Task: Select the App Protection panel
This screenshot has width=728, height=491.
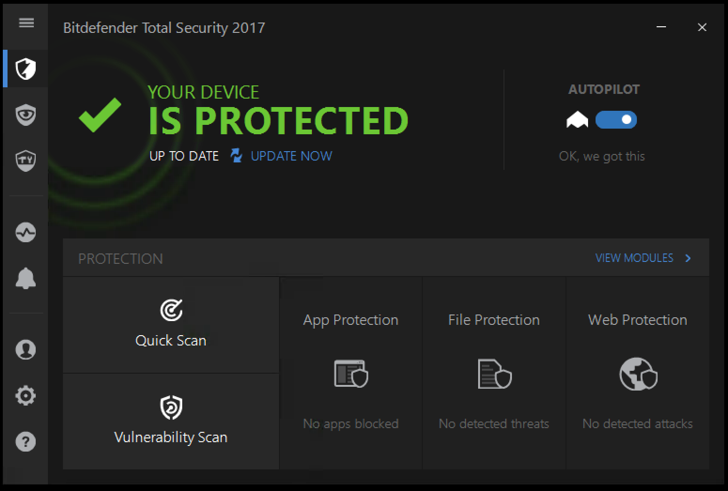Action: click(350, 373)
